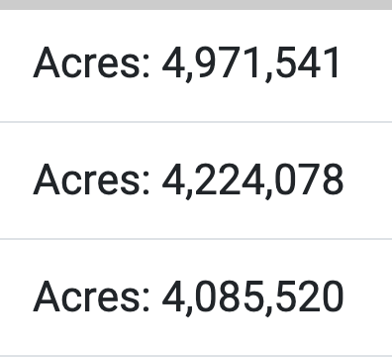The width and height of the screenshot is (392, 357).
Task: Select the row showing Acres: 4,085,520
Action: (196, 297)
